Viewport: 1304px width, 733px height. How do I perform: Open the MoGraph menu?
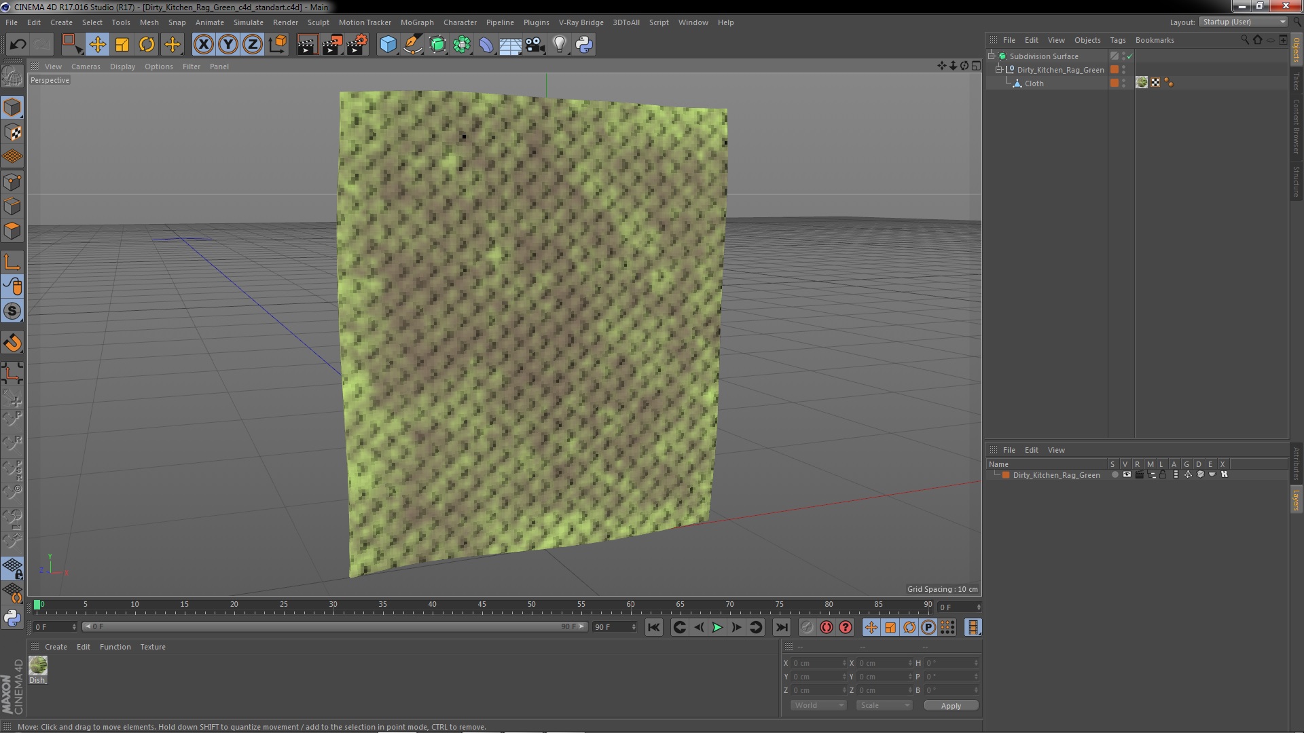tap(417, 22)
